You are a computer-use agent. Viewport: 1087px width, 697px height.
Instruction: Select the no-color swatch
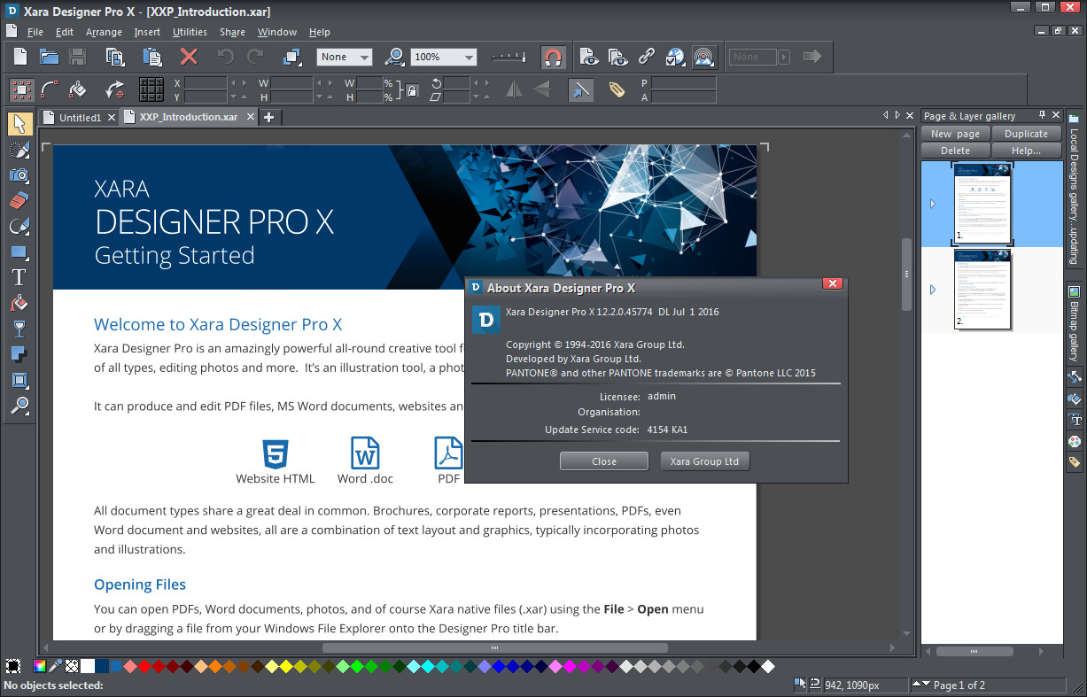[x=71, y=666]
